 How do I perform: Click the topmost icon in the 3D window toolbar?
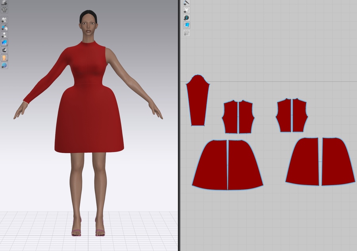coord(4,2)
